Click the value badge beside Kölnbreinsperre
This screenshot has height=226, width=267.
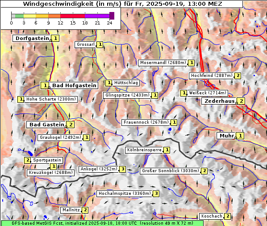(167, 150)
